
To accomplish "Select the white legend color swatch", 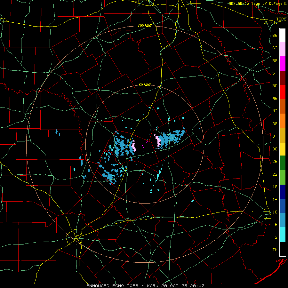I will tap(283, 35).
